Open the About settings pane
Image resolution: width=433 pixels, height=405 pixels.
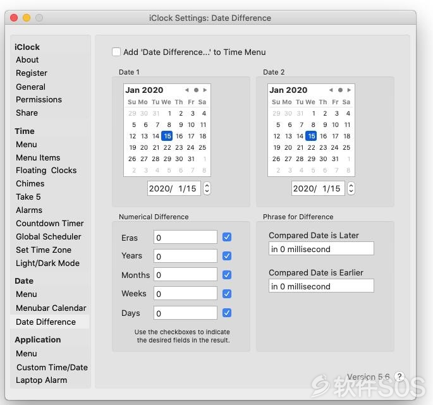pos(27,59)
